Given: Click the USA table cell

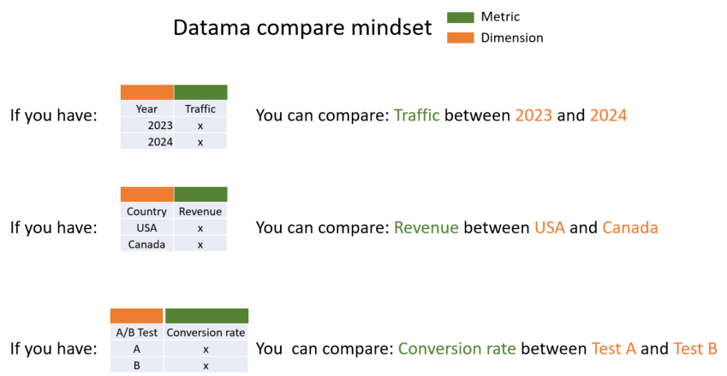Looking at the screenshot, I should coord(146,228).
